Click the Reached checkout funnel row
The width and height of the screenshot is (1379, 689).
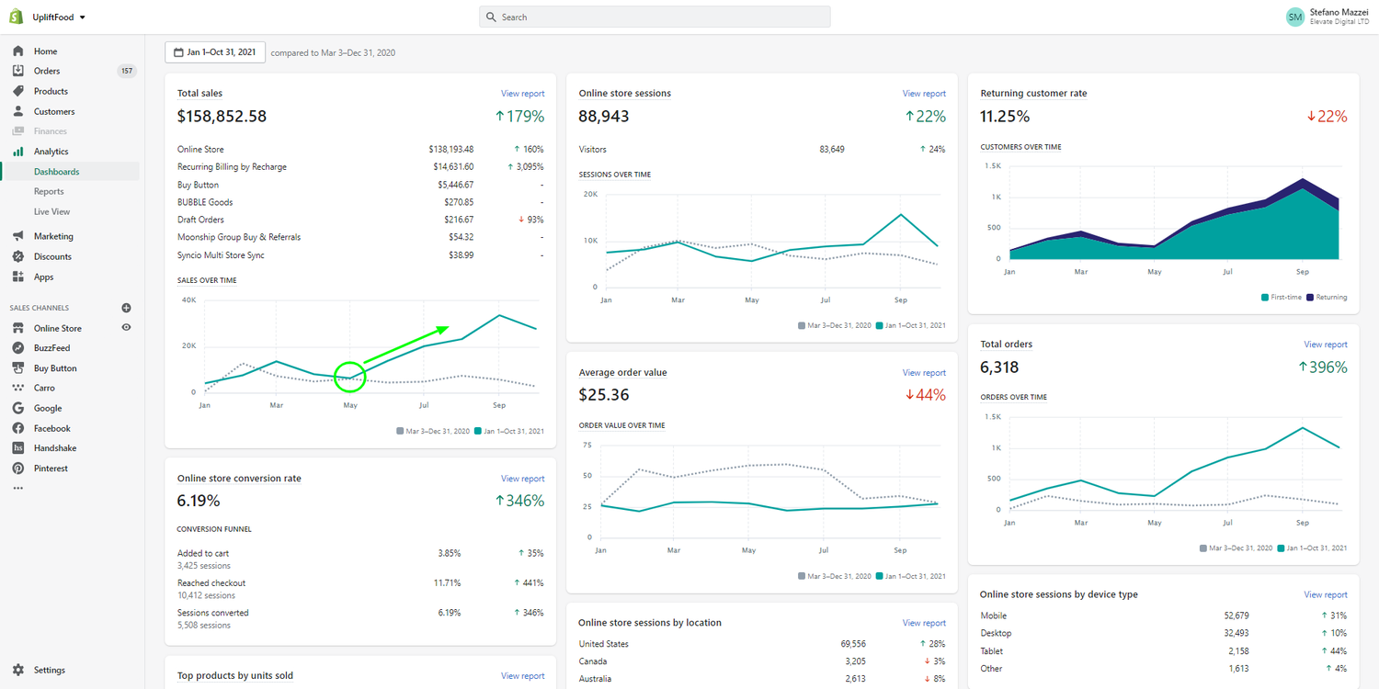click(x=360, y=589)
